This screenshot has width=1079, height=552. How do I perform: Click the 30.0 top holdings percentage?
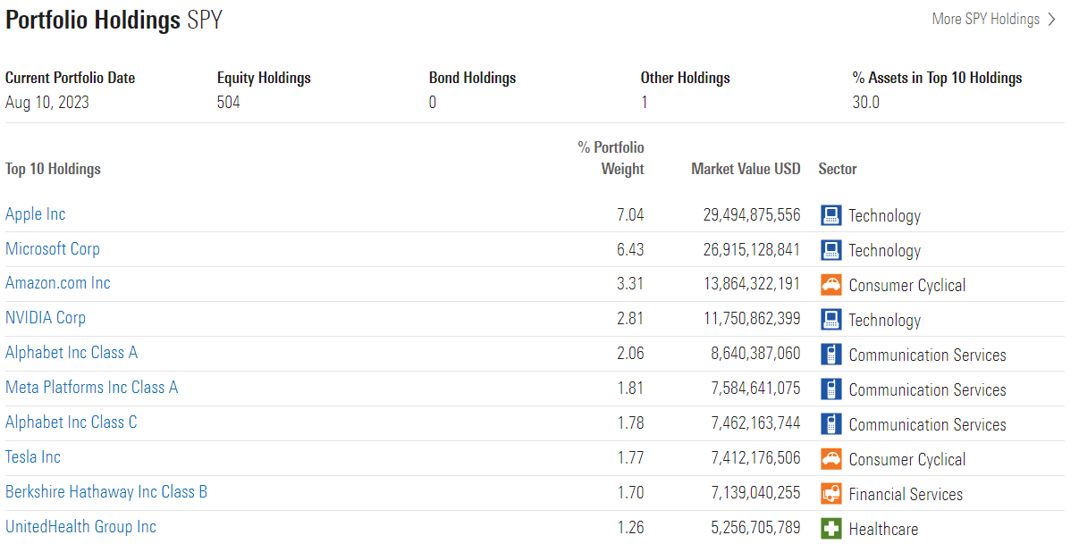866,102
